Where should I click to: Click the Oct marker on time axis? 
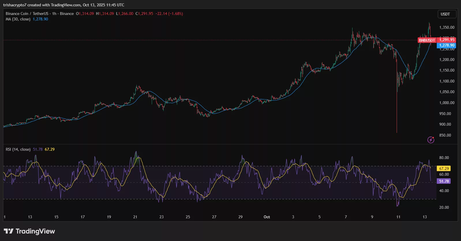[x=267, y=217]
